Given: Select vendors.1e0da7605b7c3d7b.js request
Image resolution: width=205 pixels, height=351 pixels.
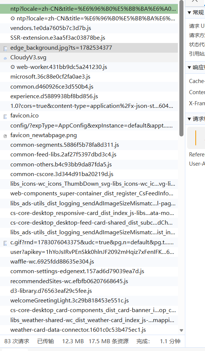Looking at the screenshot, I should [89, 28].
